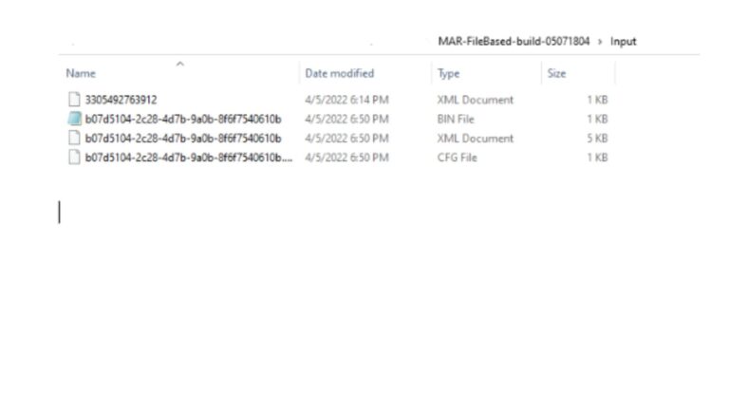Click the BIN file's blue icon
Image resolution: width=729 pixels, height=410 pixels.
coord(74,120)
